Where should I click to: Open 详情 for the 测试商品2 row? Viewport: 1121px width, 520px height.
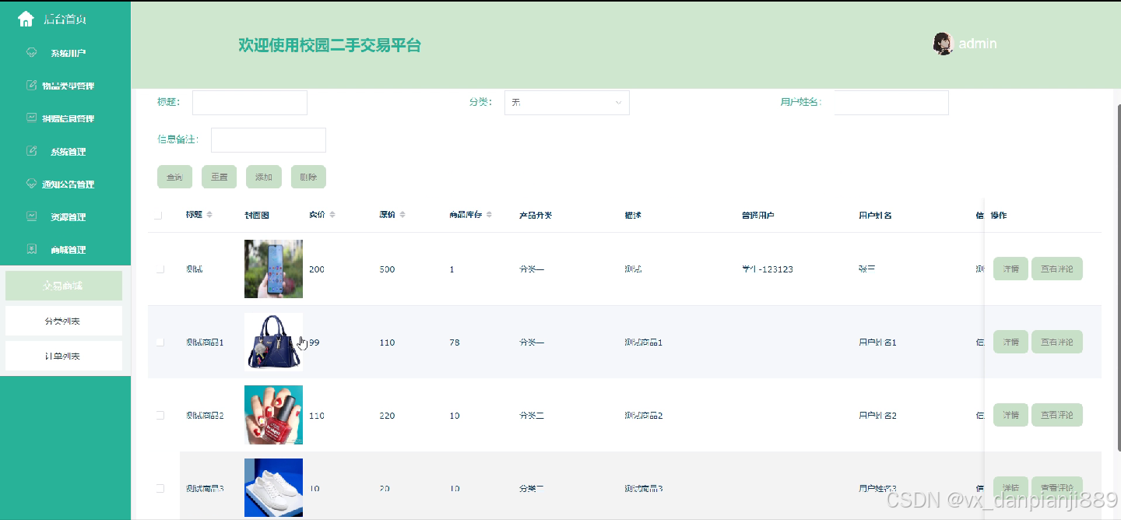tap(1010, 415)
